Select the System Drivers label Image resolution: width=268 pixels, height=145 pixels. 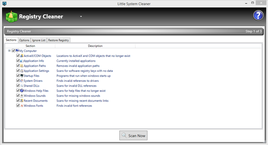tap(33, 81)
